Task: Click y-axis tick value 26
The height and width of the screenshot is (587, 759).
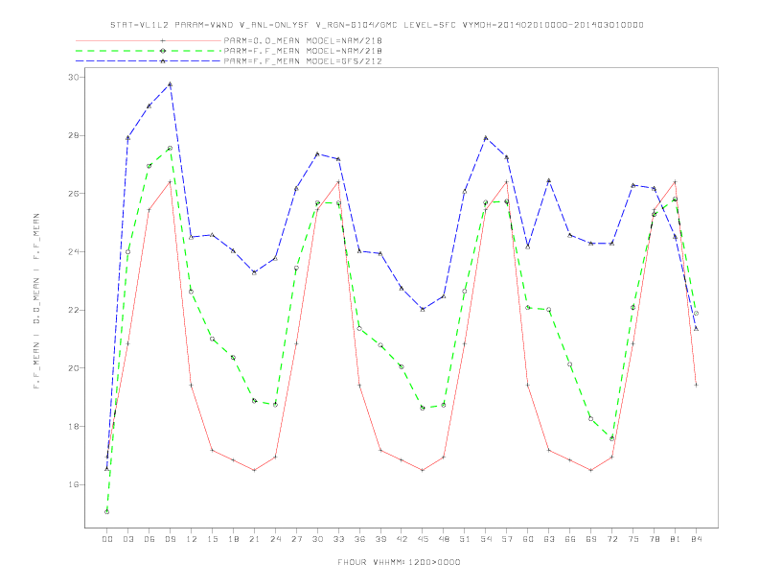Action: pos(74,194)
